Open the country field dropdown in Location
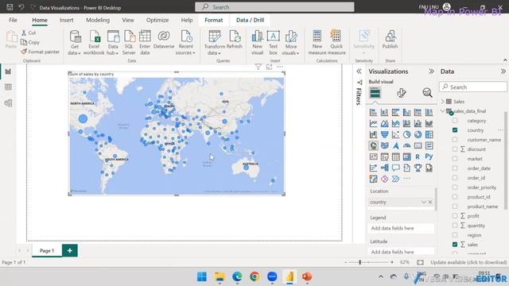509x286 pixels. tap(423, 202)
